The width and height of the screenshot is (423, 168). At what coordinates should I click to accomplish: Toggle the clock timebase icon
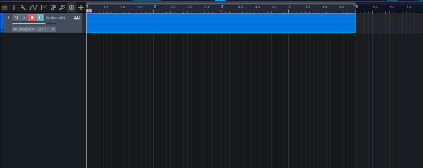pyautogui.click(x=71, y=8)
